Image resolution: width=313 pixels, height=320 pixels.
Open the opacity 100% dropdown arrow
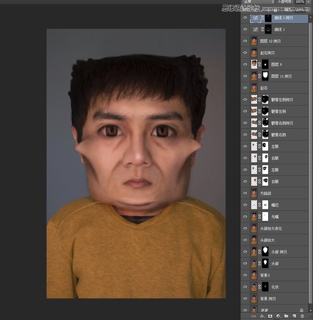pyautogui.click(x=308, y=2)
